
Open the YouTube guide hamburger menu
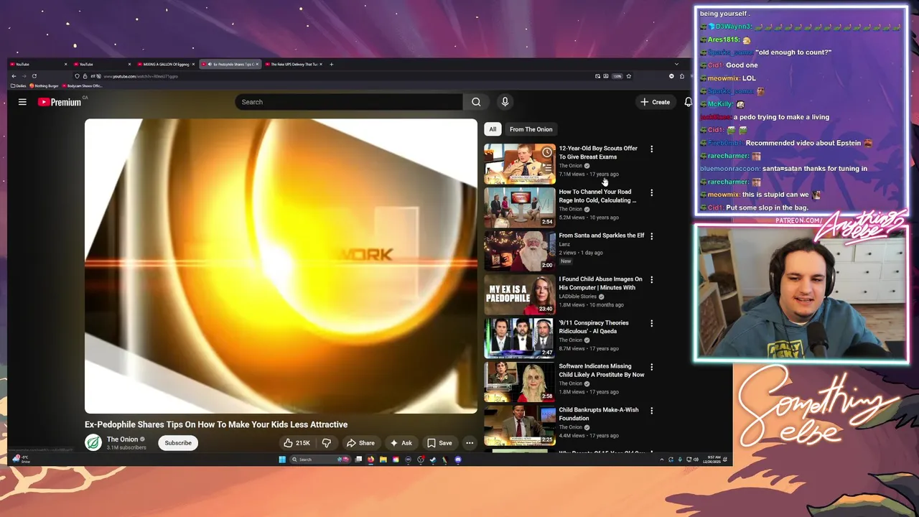pyautogui.click(x=22, y=102)
